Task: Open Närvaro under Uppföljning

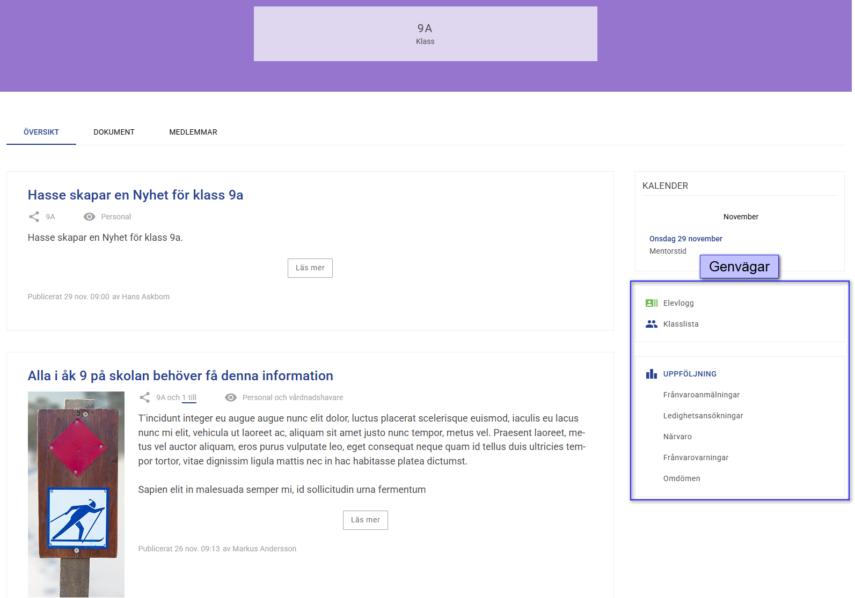Action: coord(677,437)
